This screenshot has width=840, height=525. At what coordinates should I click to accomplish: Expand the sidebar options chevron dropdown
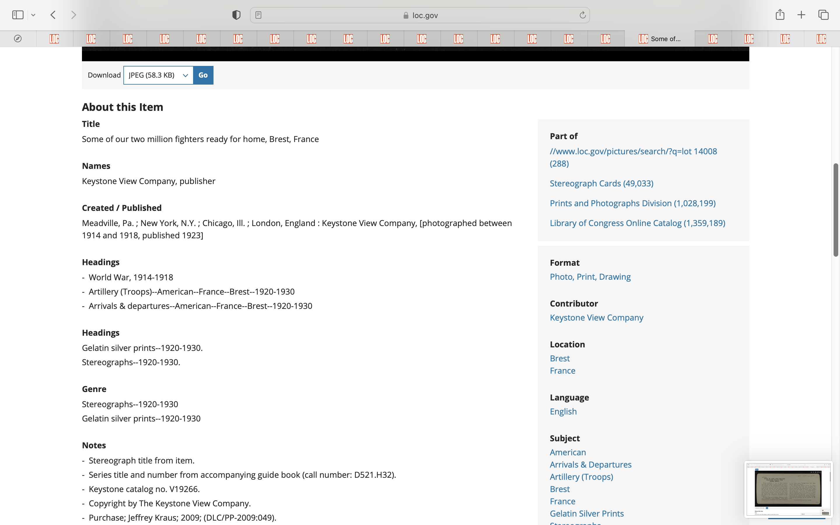33,15
